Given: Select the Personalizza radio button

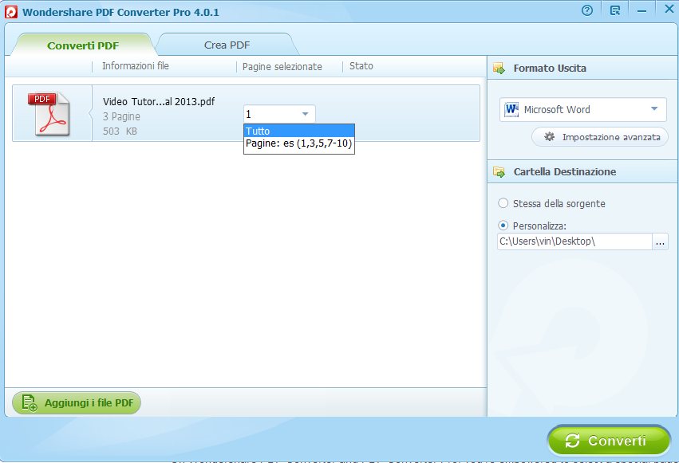Looking at the screenshot, I should (x=503, y=226).
